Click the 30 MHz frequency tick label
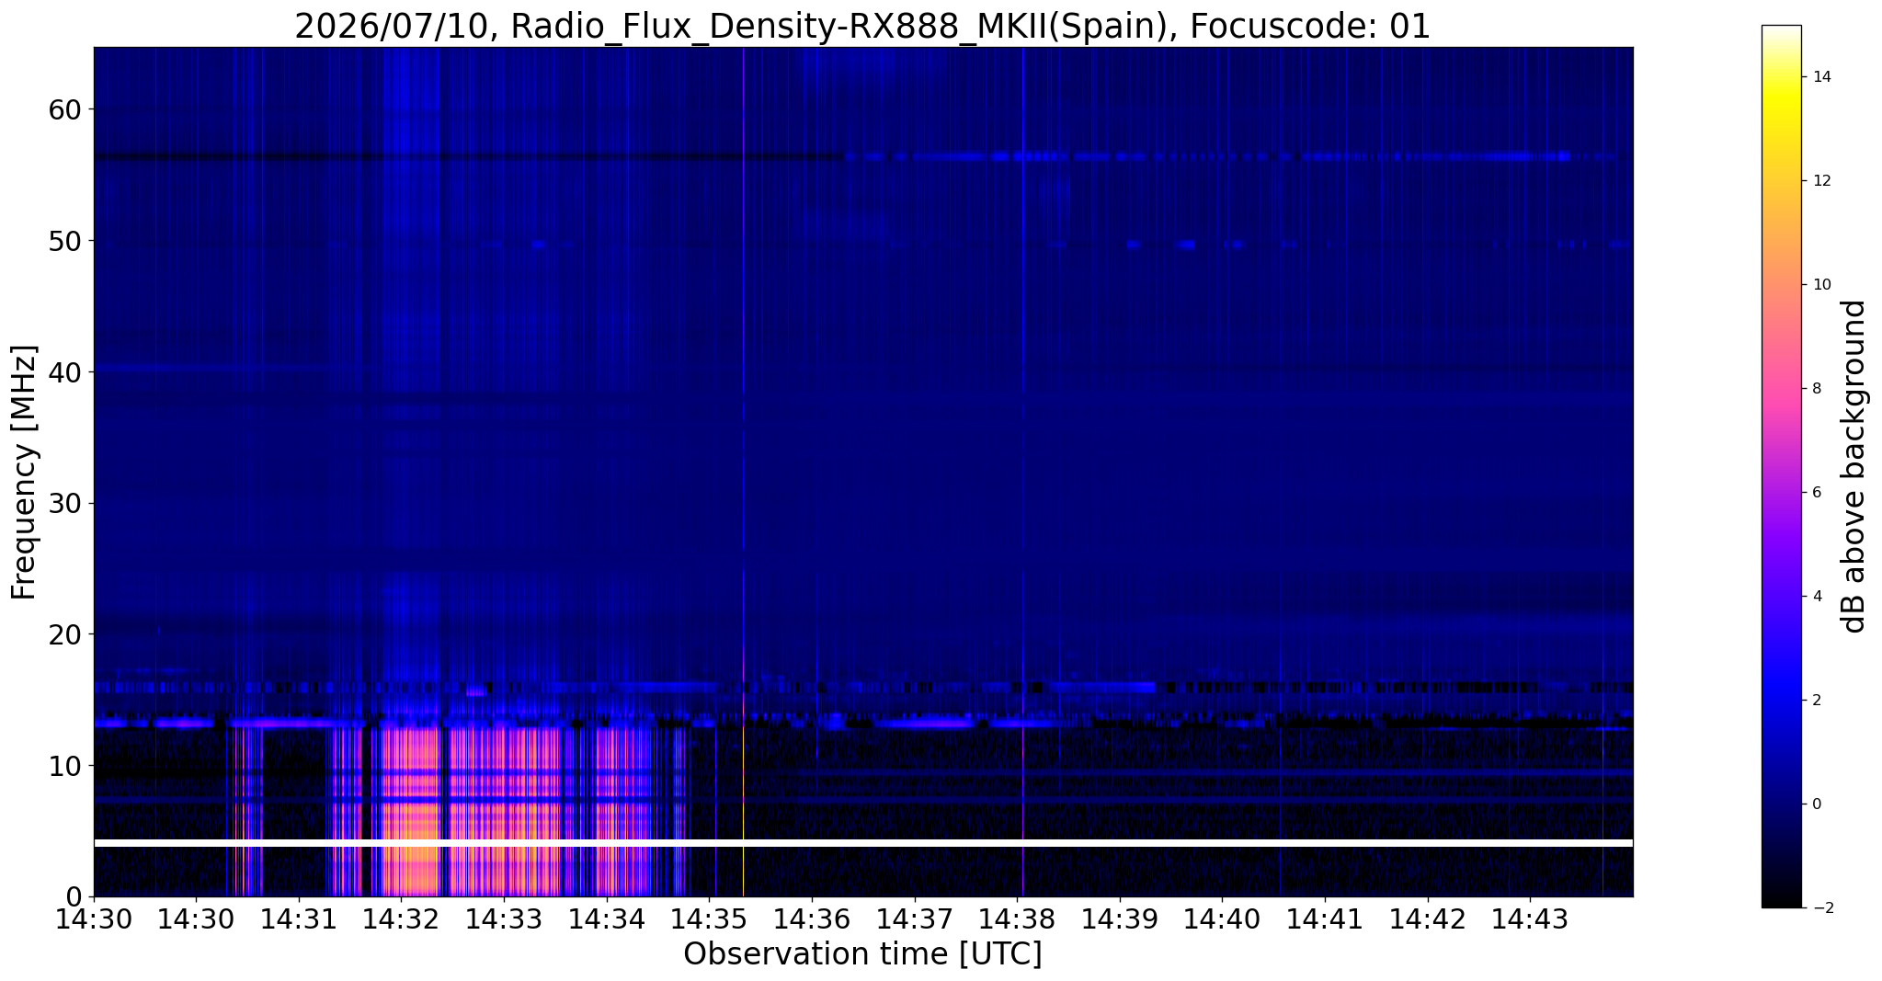 click(x=65, y=503)
